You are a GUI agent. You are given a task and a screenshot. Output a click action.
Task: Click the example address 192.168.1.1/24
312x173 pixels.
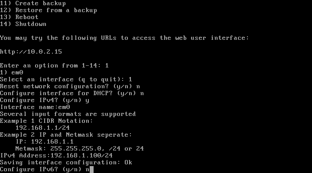(42, 128)
